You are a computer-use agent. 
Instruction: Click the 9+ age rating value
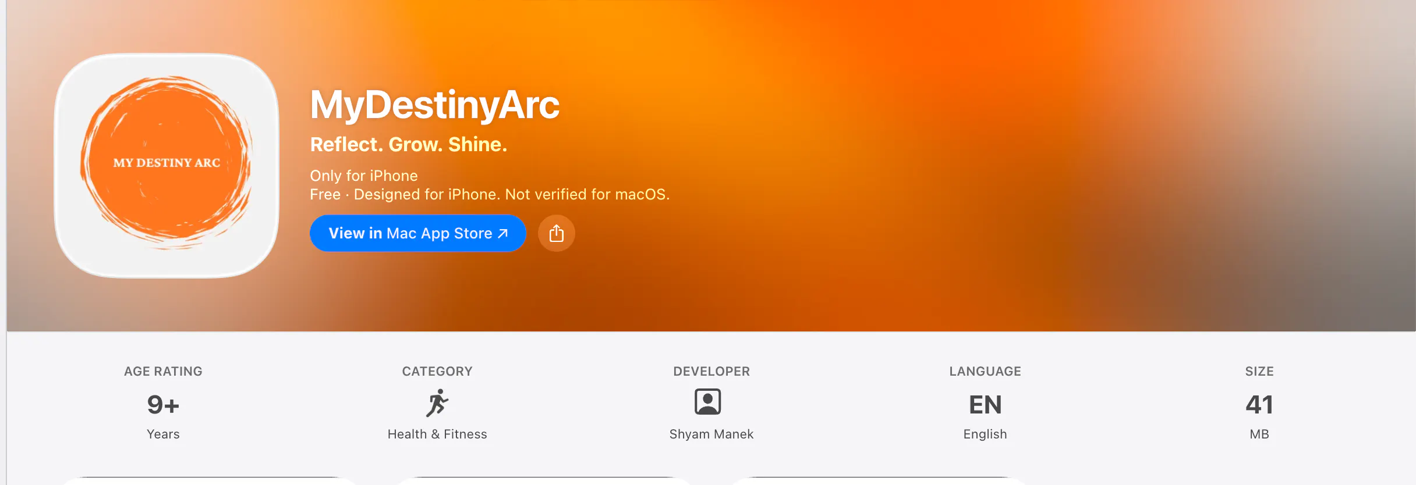pos(163,405)
